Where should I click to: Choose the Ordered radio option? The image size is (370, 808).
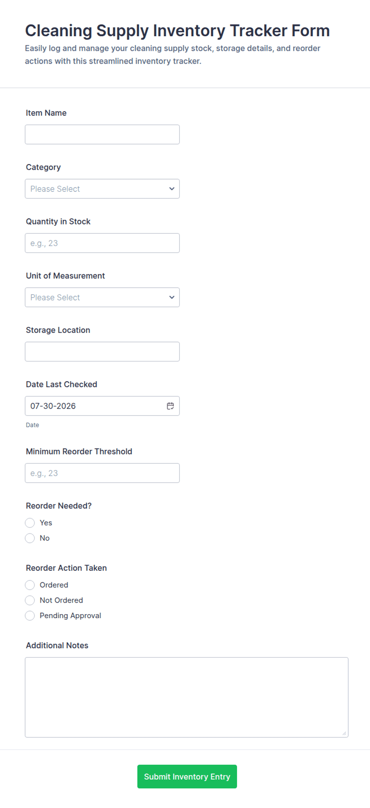click(30, 585)
